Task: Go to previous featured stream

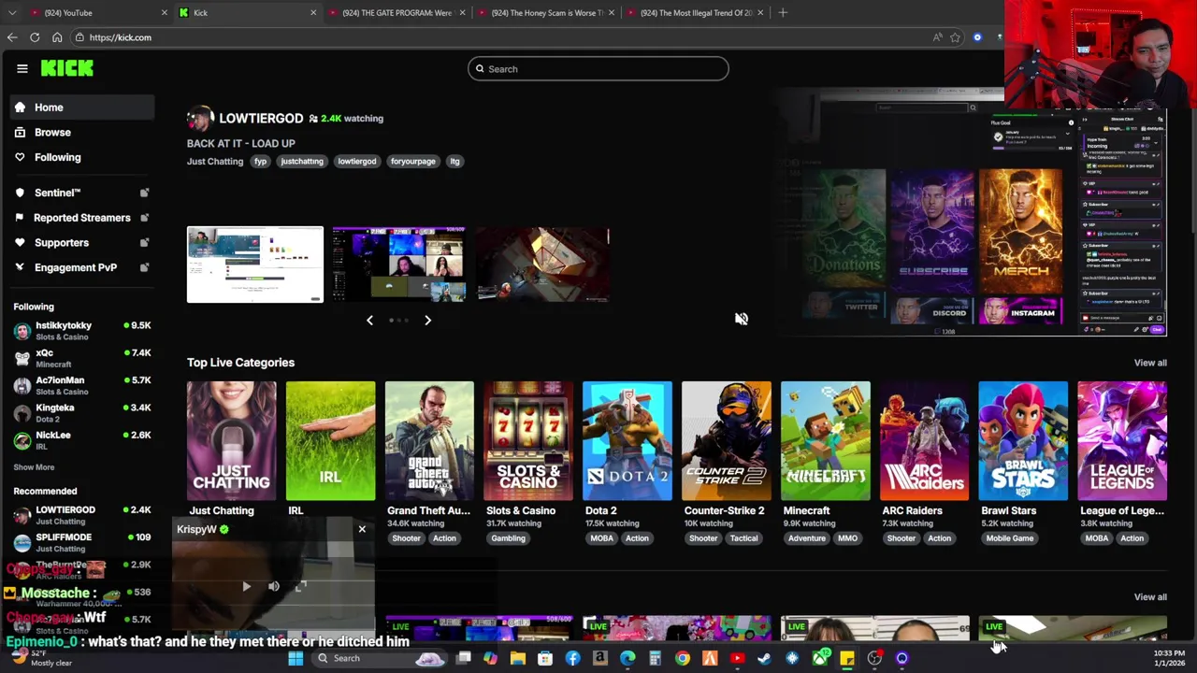Action: coord(369,321)
